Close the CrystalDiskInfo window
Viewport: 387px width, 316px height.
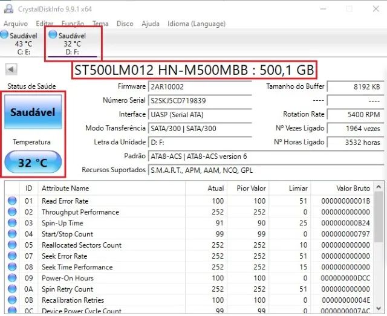pos(376,9)
